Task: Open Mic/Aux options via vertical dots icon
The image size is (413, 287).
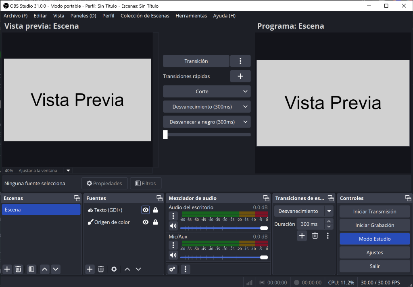Action: (173, 245)
